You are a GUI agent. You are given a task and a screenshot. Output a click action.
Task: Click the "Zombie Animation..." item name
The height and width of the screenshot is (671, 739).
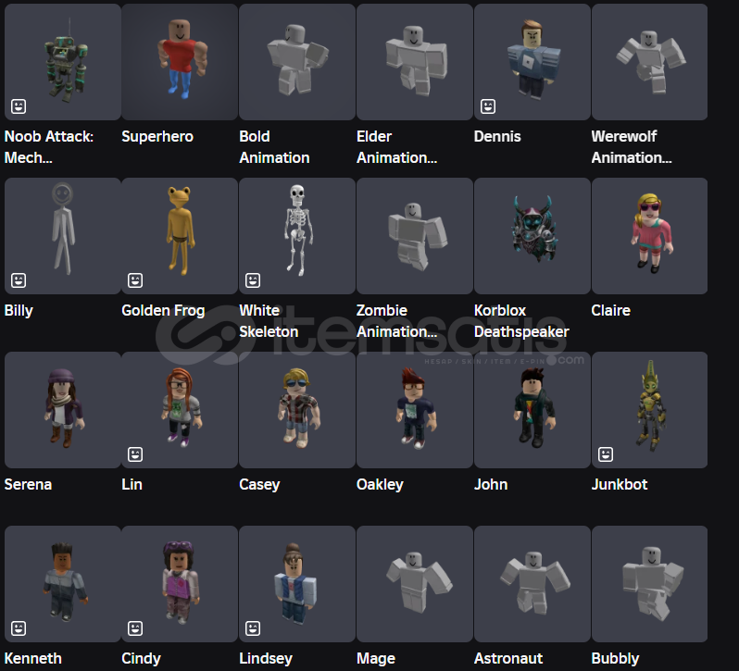[x=397, y=321]
